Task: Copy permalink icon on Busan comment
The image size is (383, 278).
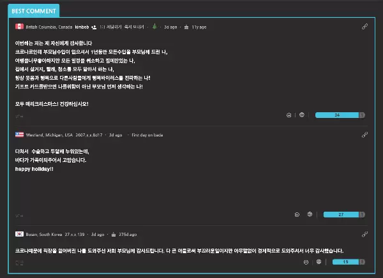Action: point(364,234)
